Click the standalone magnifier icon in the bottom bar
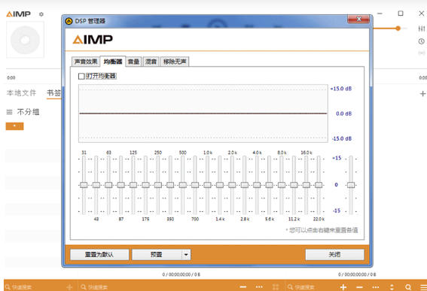The width and height of the screenshot is (427, 291). tap(408, 287)
